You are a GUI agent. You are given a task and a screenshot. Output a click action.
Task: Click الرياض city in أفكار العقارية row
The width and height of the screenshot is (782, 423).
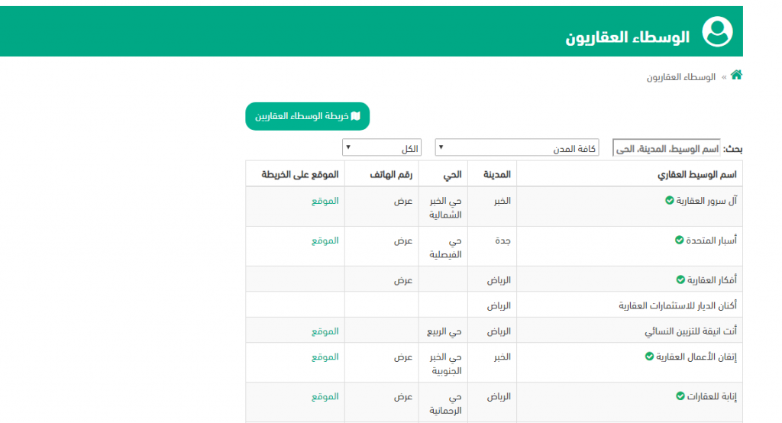(x=499, y=280)
